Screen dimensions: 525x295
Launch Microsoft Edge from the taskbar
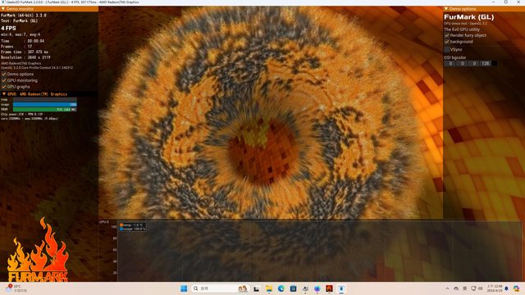281,288
